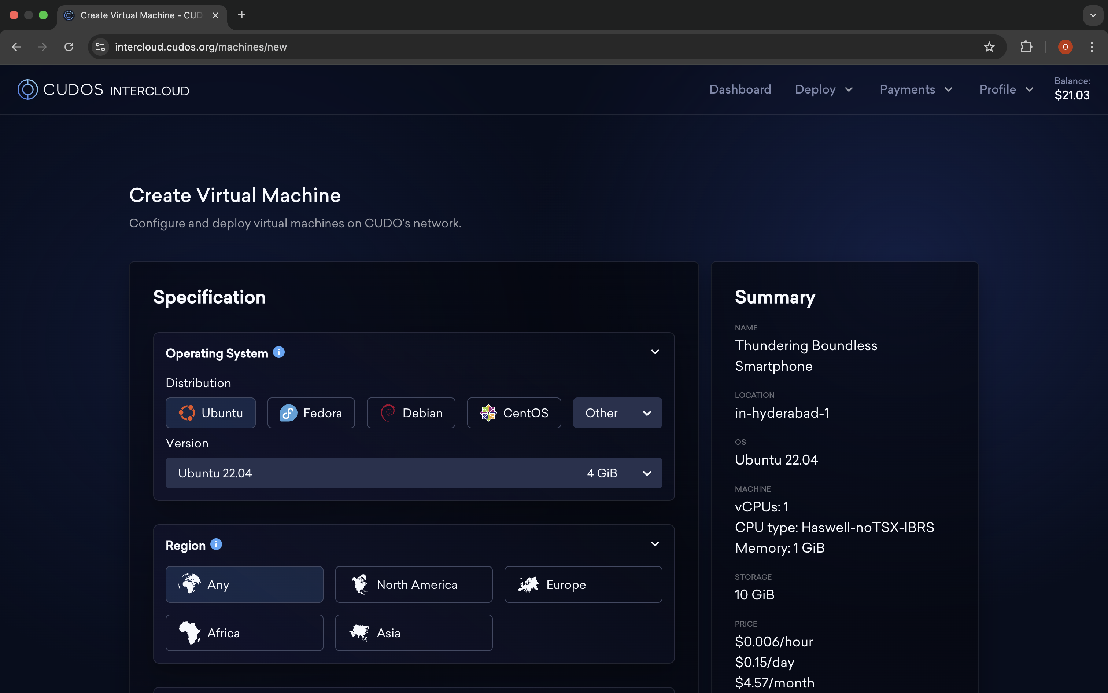Click the Memory: 1 GiB text
Viewport: 1108px width, 693px height.
click(x=779, y=548)
